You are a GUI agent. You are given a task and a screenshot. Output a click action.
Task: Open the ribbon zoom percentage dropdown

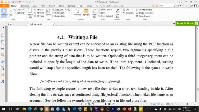66,10
